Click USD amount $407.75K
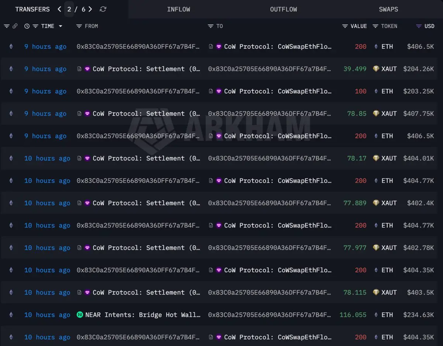 click(419, 114)
